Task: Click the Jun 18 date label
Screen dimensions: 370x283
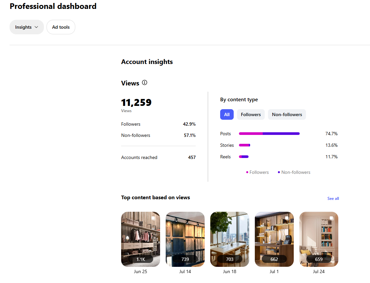Action: coord(230,272)
